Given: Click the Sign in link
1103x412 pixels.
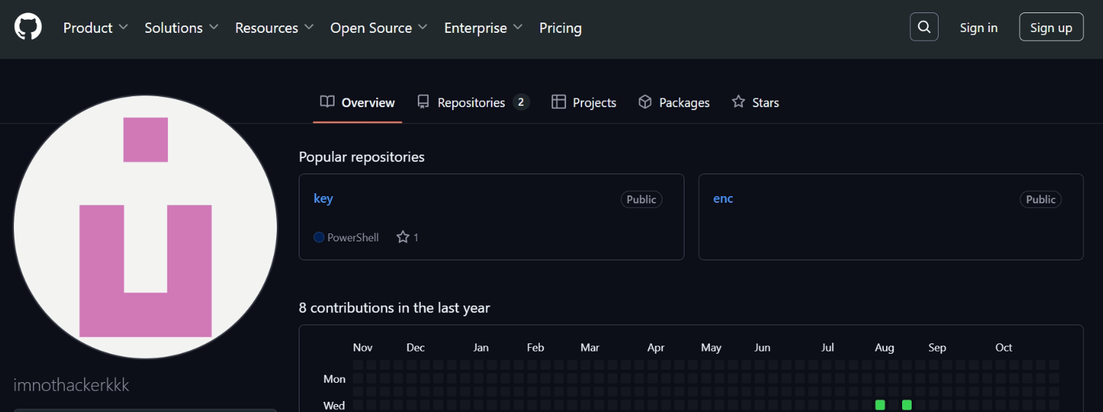Looking at the screenshot, I should pos(979,28).
